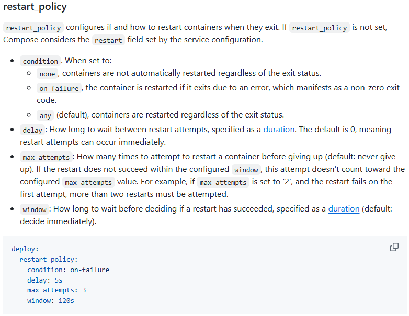The width and height of the screenshot is (409, 316).
Task: Click the second restart_policy inline code
Action: point(320,28)
